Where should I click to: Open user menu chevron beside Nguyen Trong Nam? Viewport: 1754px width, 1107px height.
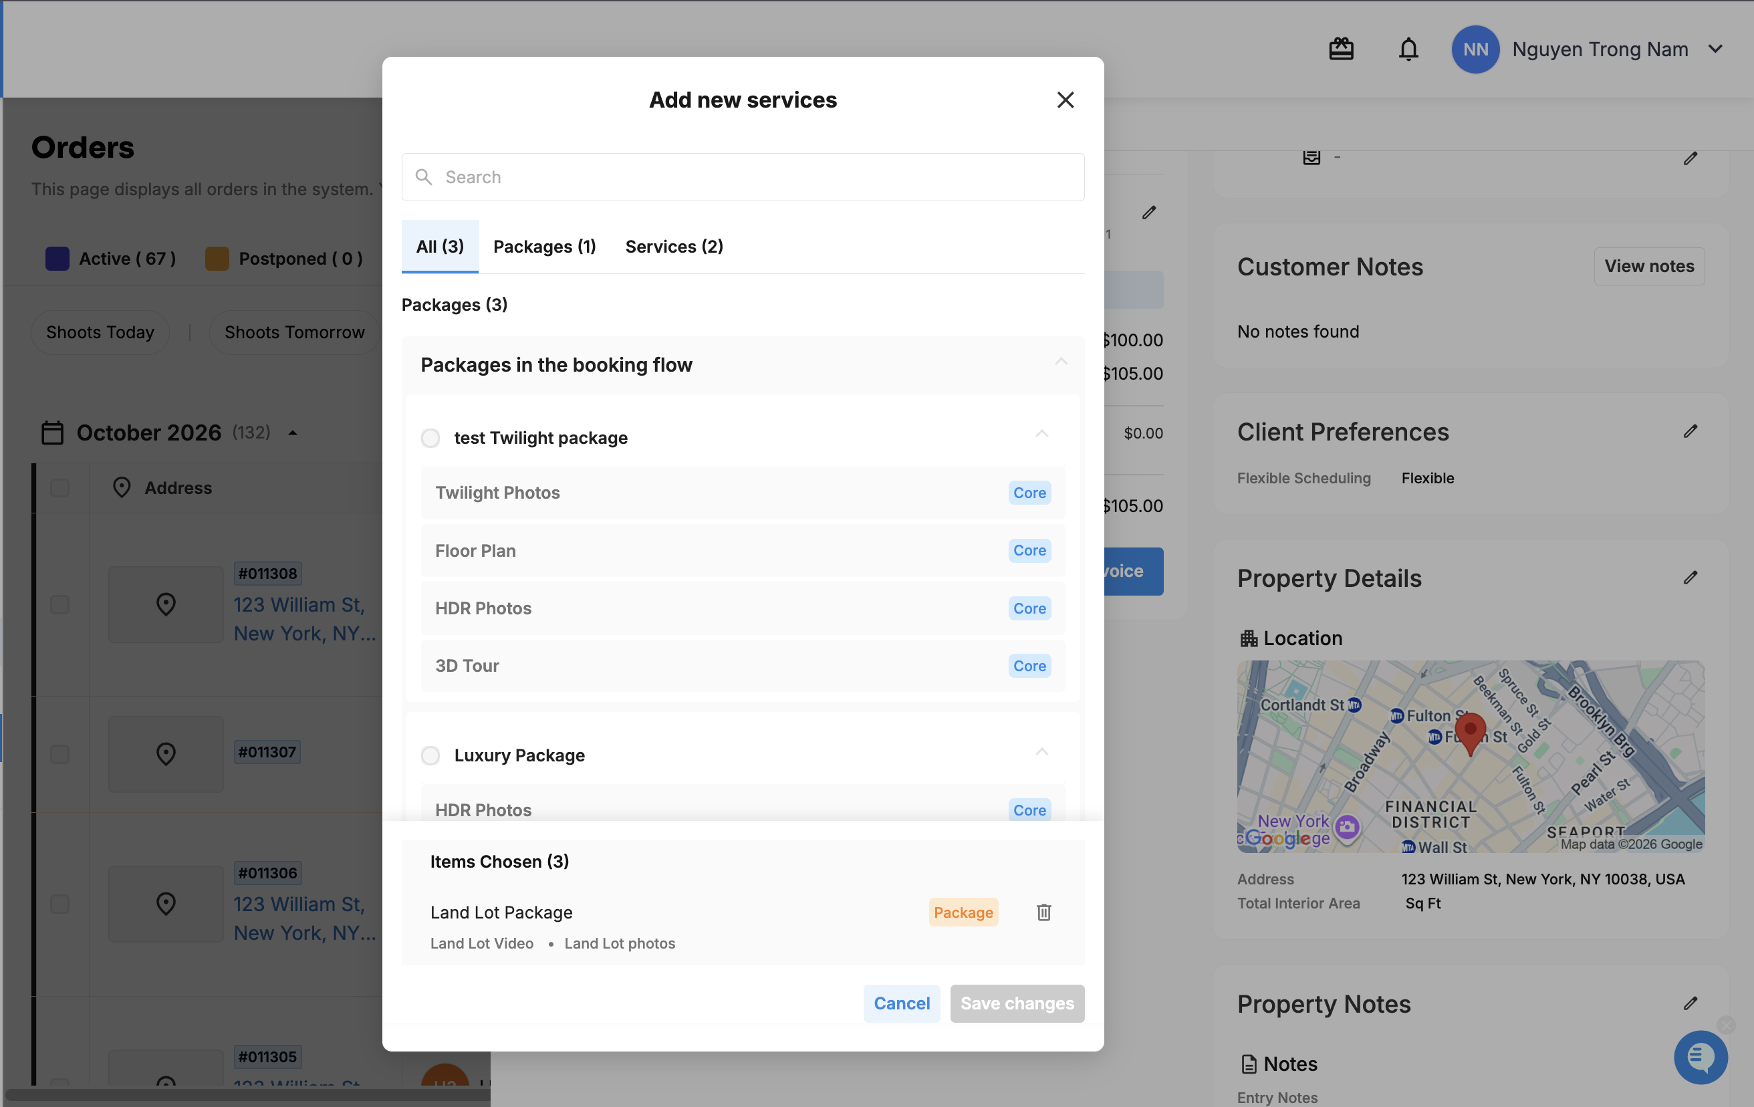[1715, 49]
